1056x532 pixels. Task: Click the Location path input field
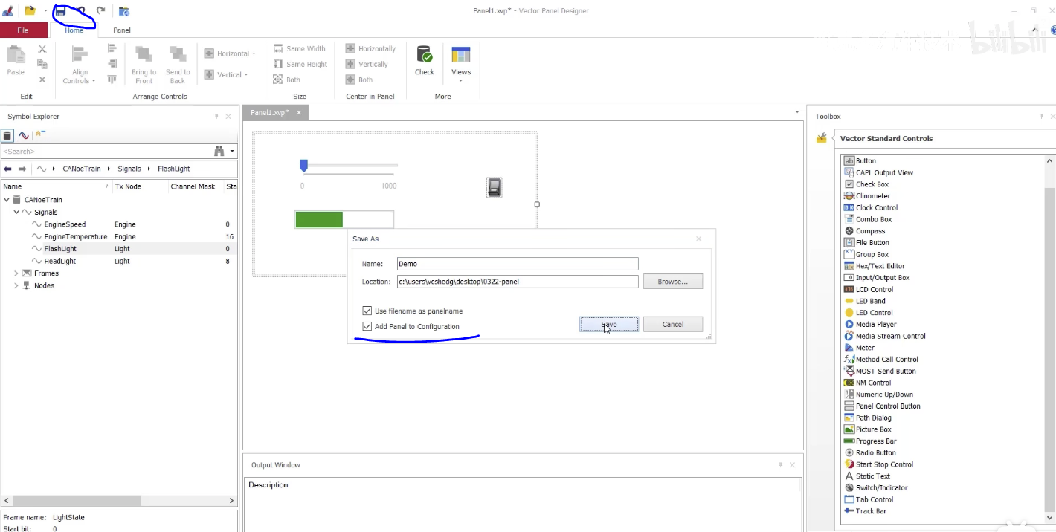coord(518,282)
